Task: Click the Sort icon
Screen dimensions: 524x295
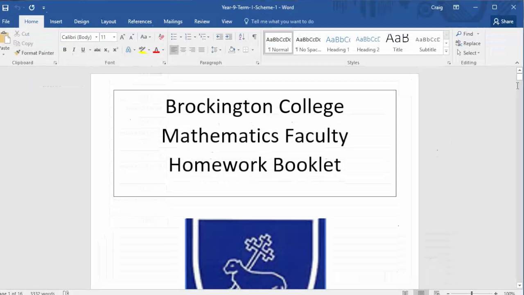Action: click(242, 37)
